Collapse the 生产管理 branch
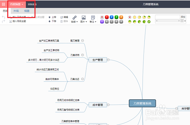 click(x=108, y=60)
